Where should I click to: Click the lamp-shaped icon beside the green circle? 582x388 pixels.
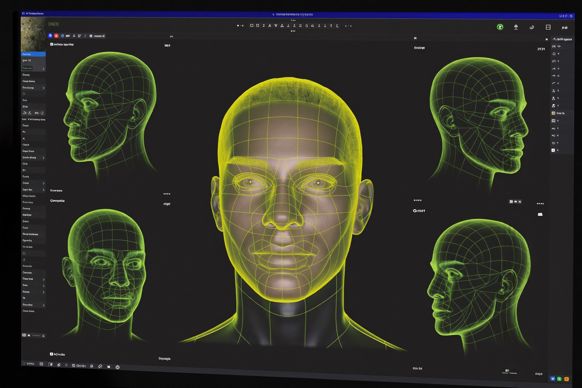[x=516, y=27]
